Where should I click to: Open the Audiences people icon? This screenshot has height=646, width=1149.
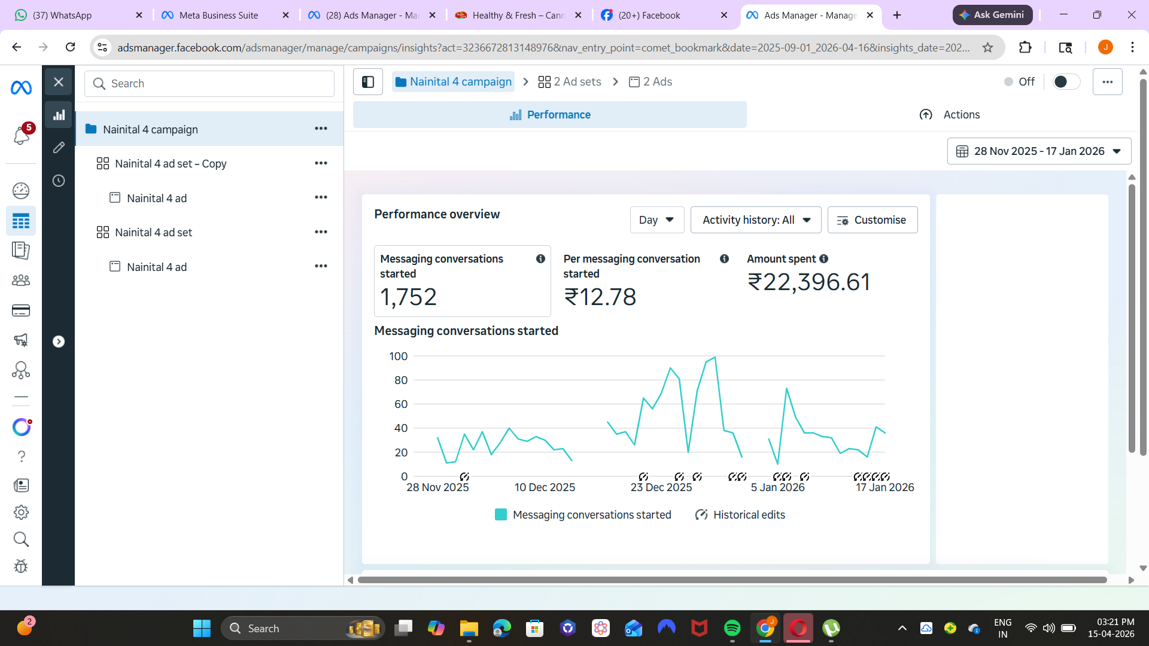point(21,280)
